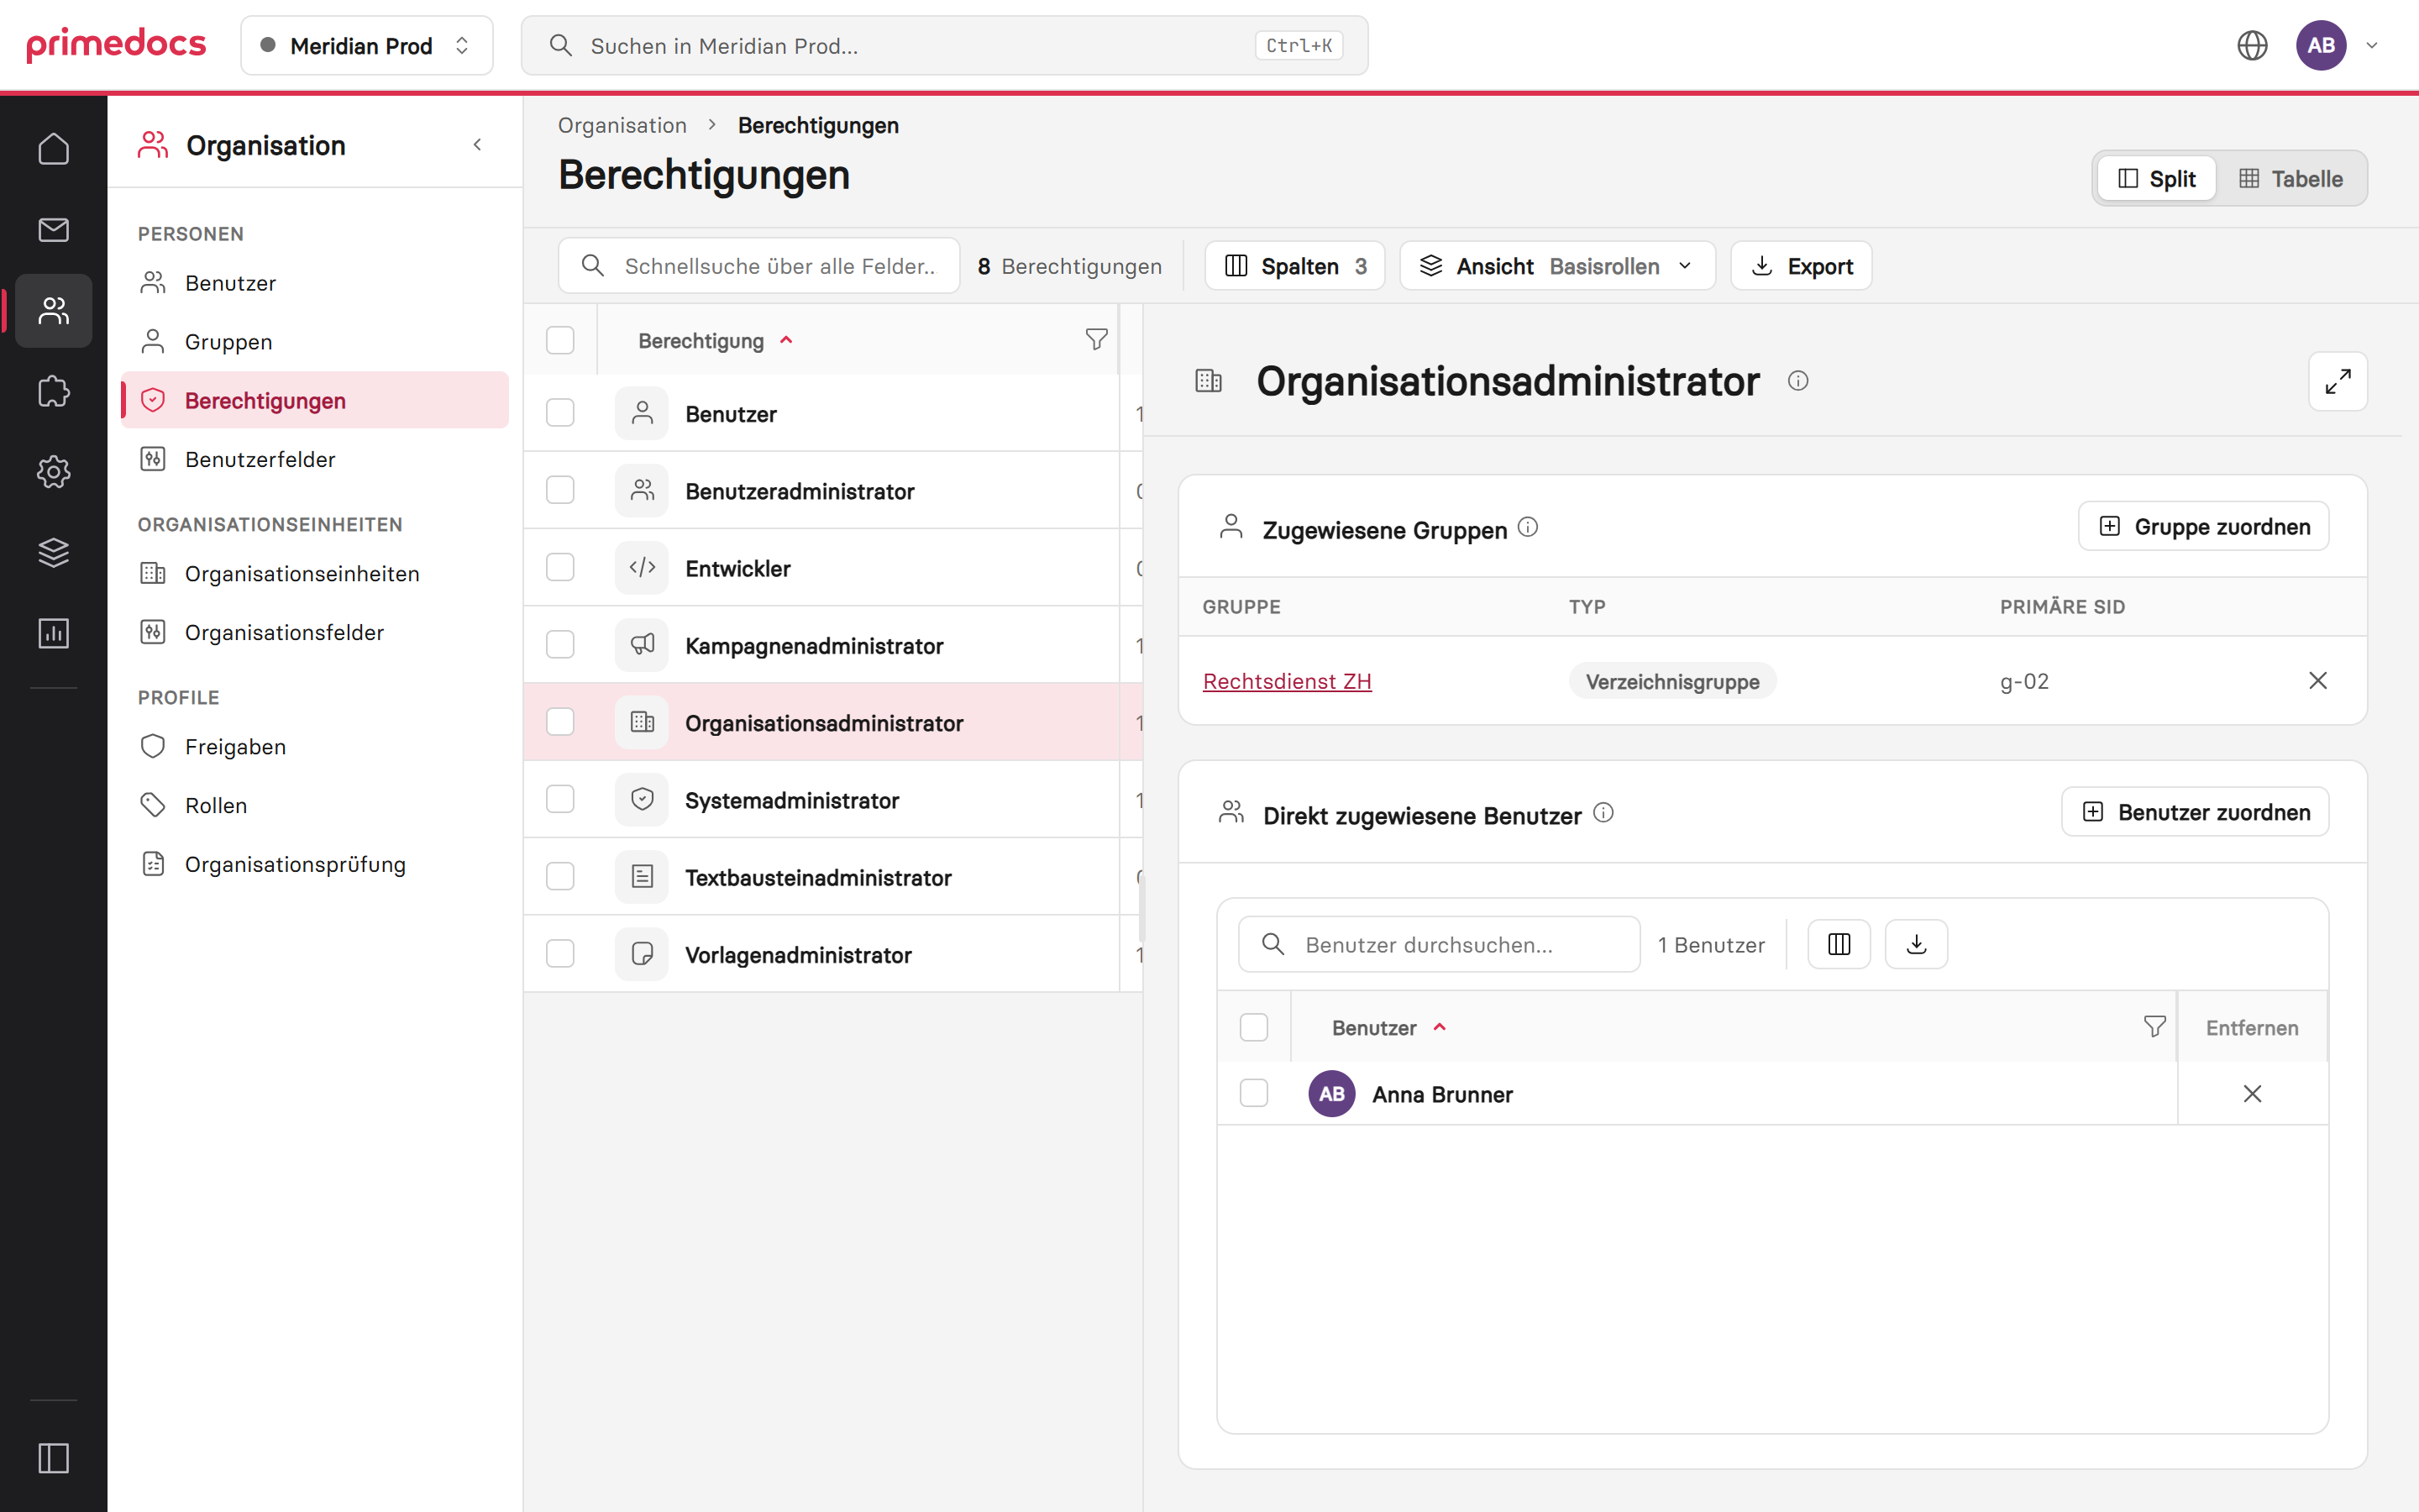Open the settings gear in the sidebar
Screen dimensions: 2419x1512
pos(53,472)
